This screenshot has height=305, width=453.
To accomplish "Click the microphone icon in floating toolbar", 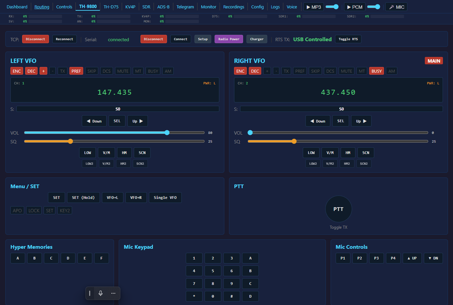I will (101, 293).
